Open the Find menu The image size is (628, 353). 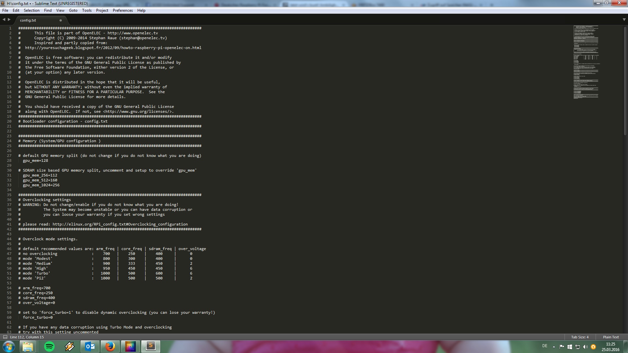click(48, 10)
